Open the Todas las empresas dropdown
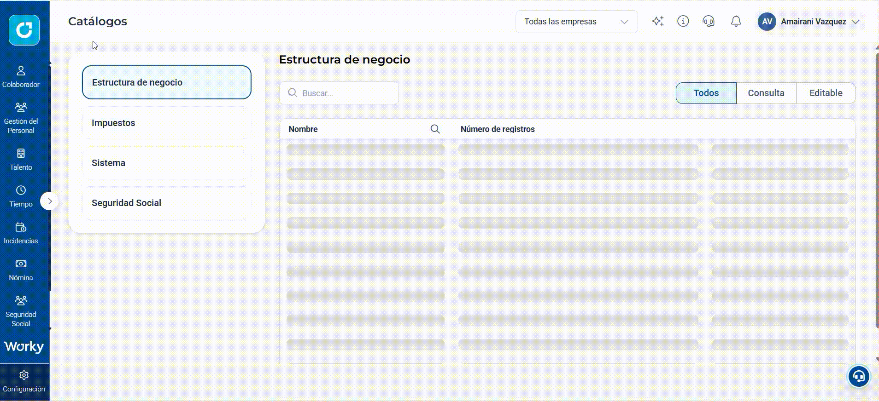 click(576, 22)
